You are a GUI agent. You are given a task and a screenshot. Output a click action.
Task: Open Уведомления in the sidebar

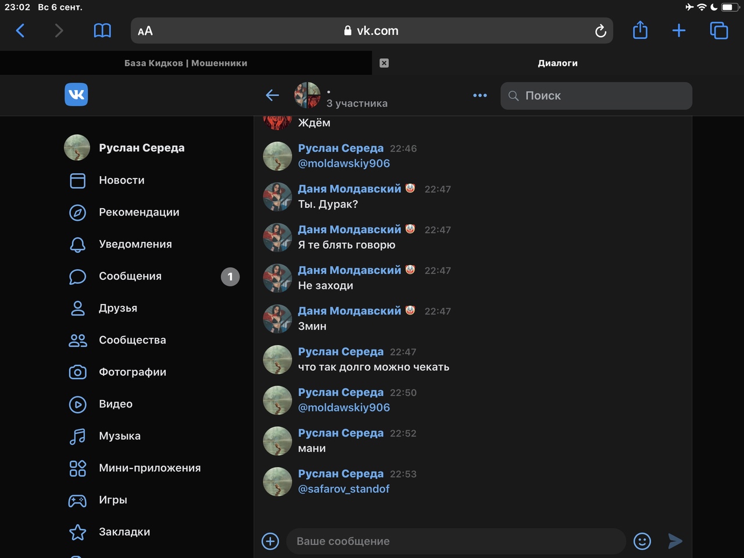(135, 244)
